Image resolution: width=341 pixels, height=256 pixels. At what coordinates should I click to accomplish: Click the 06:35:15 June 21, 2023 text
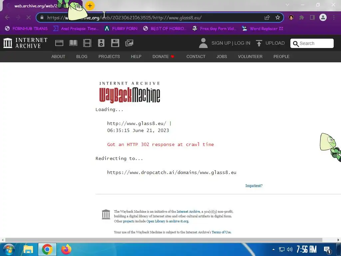(x=138, y=130)
